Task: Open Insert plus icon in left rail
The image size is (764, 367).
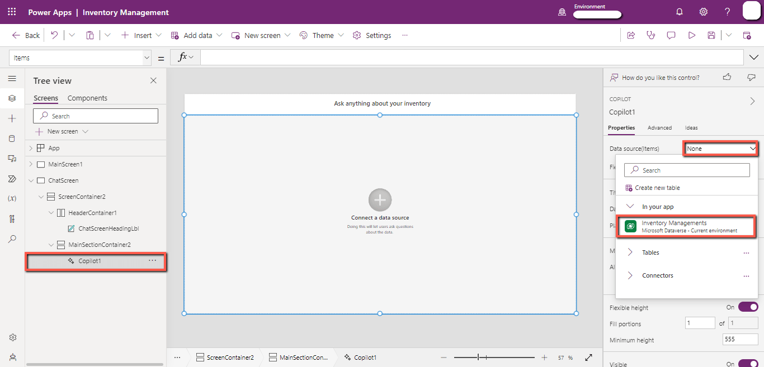Action: tap(12, 118)
